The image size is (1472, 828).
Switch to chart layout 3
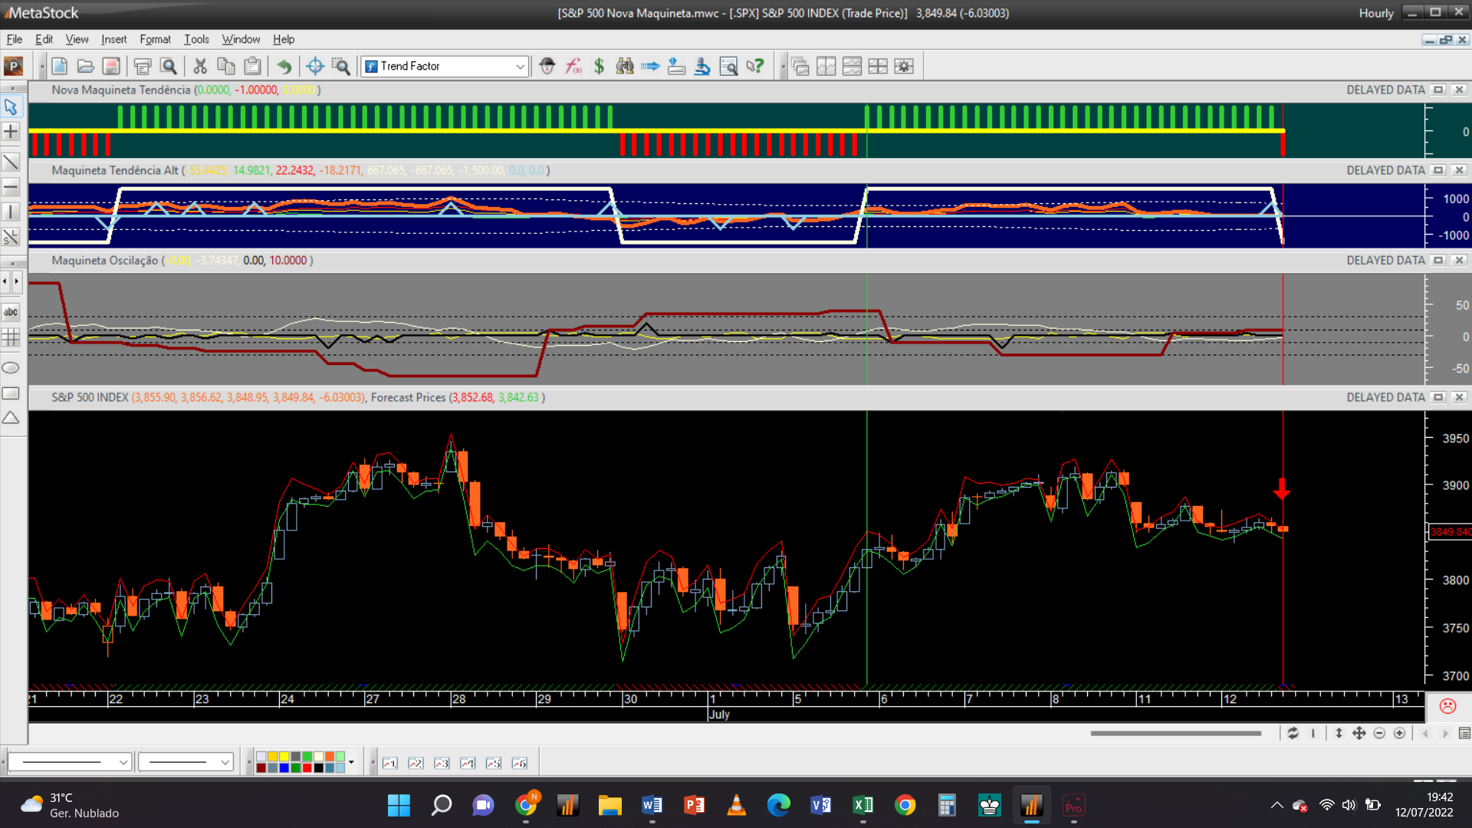click(x=442, y=764)
